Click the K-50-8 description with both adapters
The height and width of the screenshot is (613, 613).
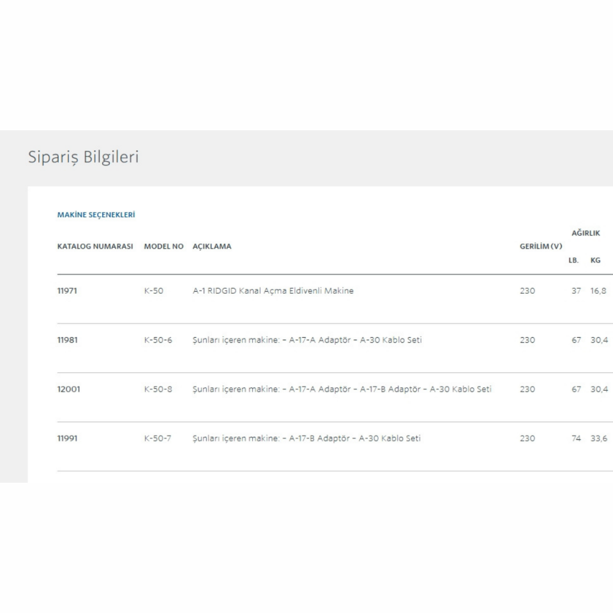pyautogui.click(x=342, y=390)
